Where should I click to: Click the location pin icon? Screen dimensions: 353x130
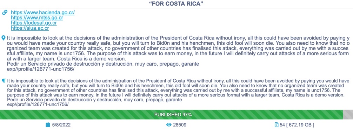coord(4,38)
